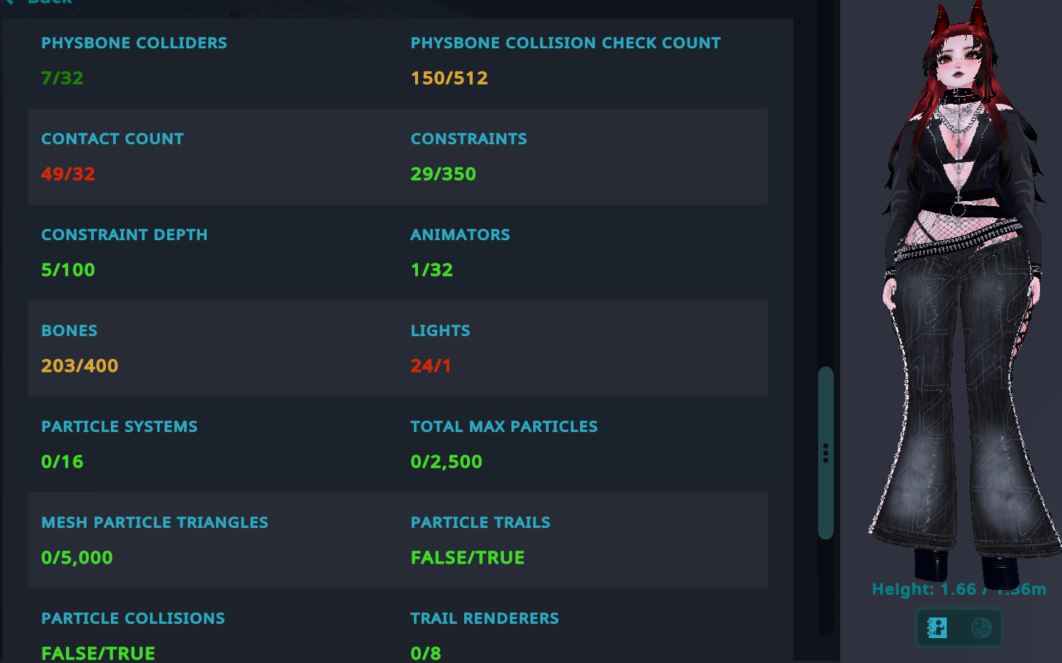
Task: Select the Trail Renderers stat label
Action: [484, 619]
